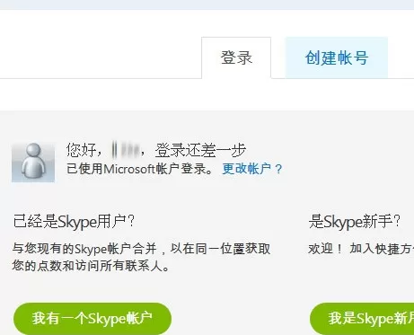This screenshot has width=414, height=335.
Task: Click the 欢迎！加入快捷方 welcome text
Action: coord(361,249)
